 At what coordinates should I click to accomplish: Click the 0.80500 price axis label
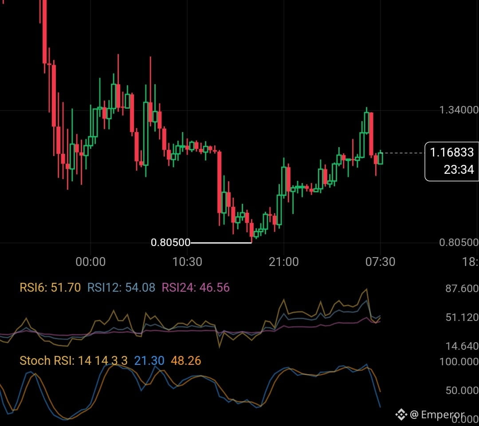coord(459,242)
